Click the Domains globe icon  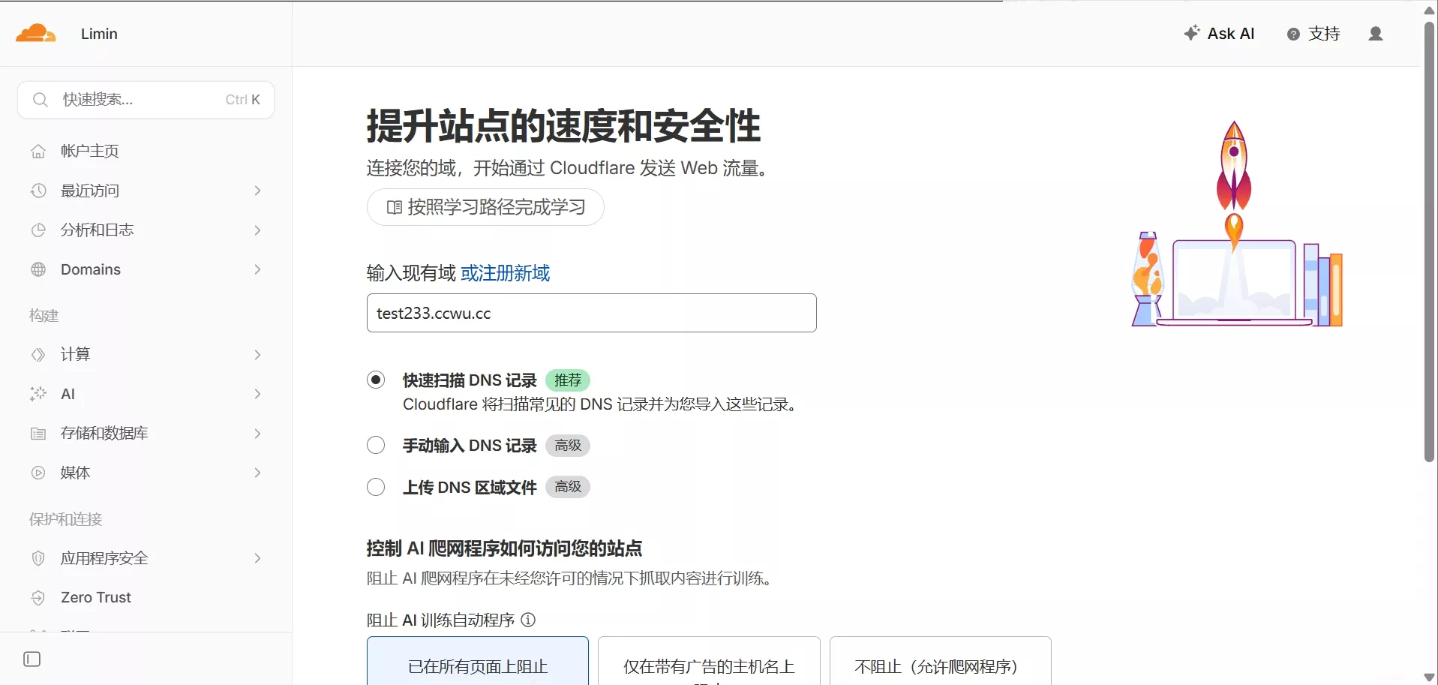(x=38, y=269)
